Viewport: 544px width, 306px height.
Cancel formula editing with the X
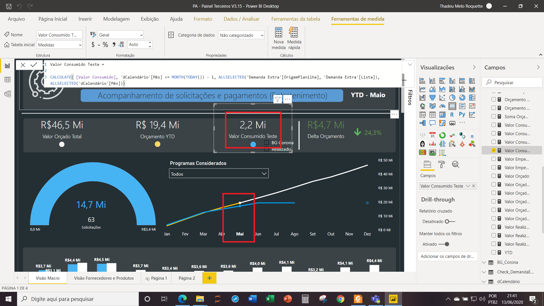(23, 65)
